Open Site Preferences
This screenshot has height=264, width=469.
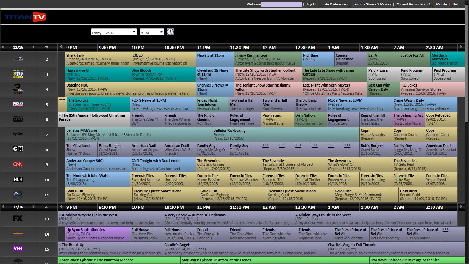335,4
